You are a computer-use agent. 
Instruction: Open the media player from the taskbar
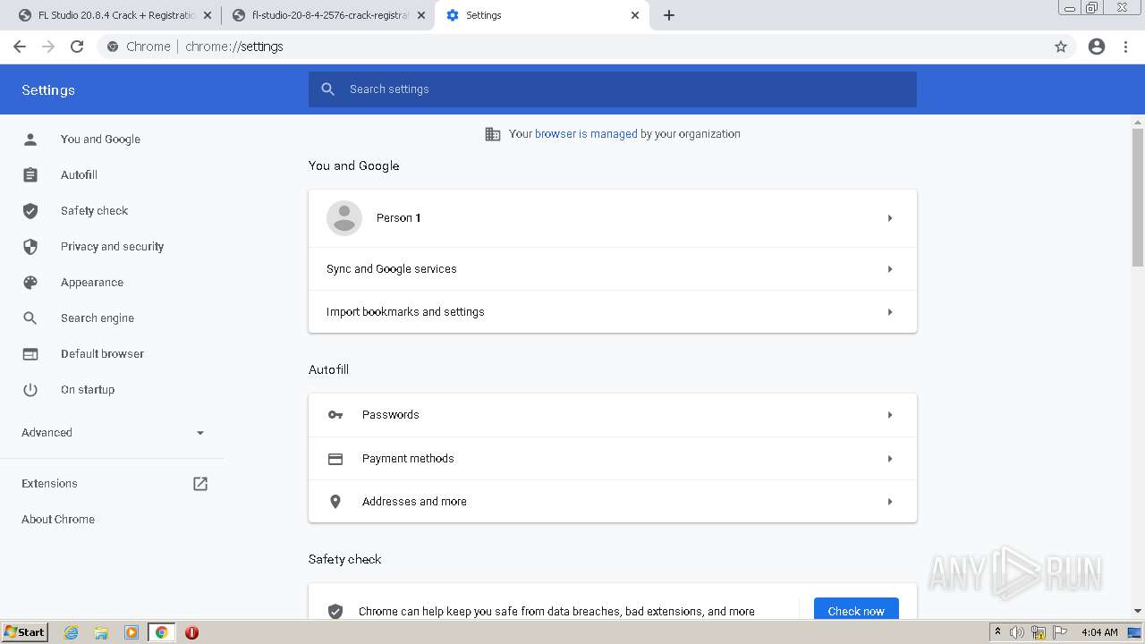tap(131, 632)
